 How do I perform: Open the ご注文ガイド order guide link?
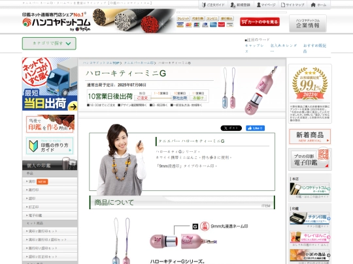(213, 5)
